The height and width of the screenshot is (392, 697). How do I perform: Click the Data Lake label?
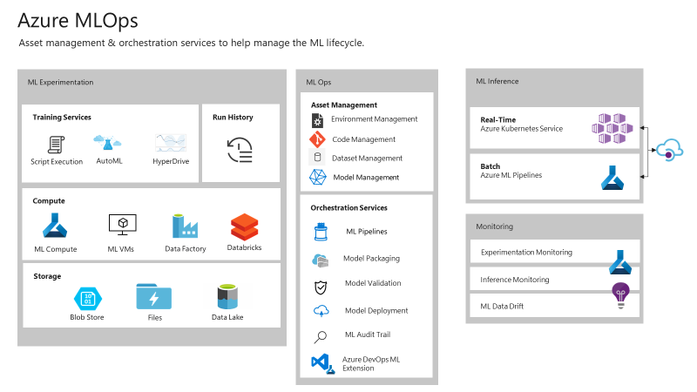tap(227, 317)
